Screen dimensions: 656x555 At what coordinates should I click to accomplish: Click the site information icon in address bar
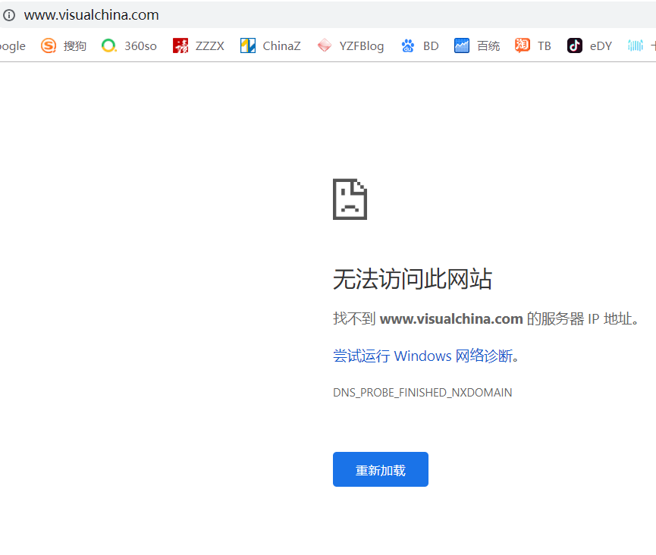pos(9,15)
